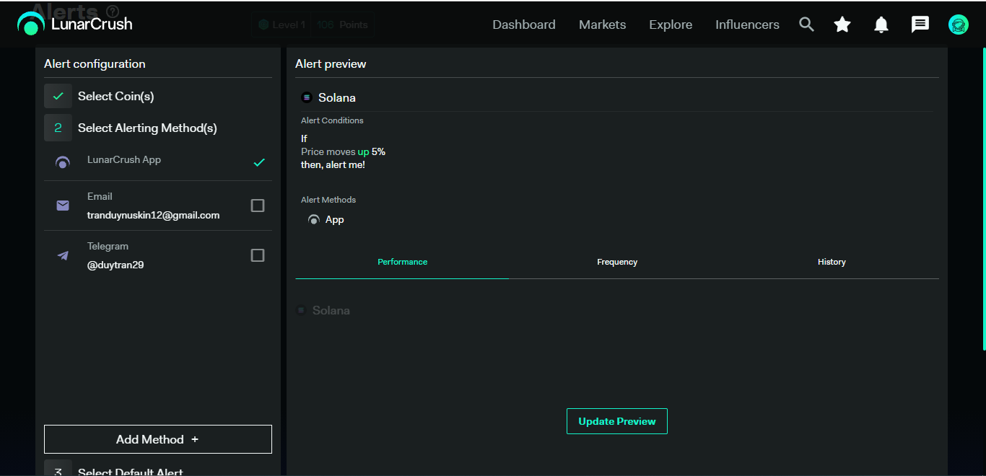Screen dimensions: 986x476
Task: Open notifications bell icon
Action: (881, 25)
